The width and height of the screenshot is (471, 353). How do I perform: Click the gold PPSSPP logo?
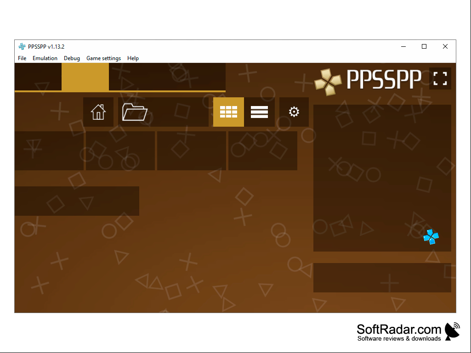(x=328, y=82)
